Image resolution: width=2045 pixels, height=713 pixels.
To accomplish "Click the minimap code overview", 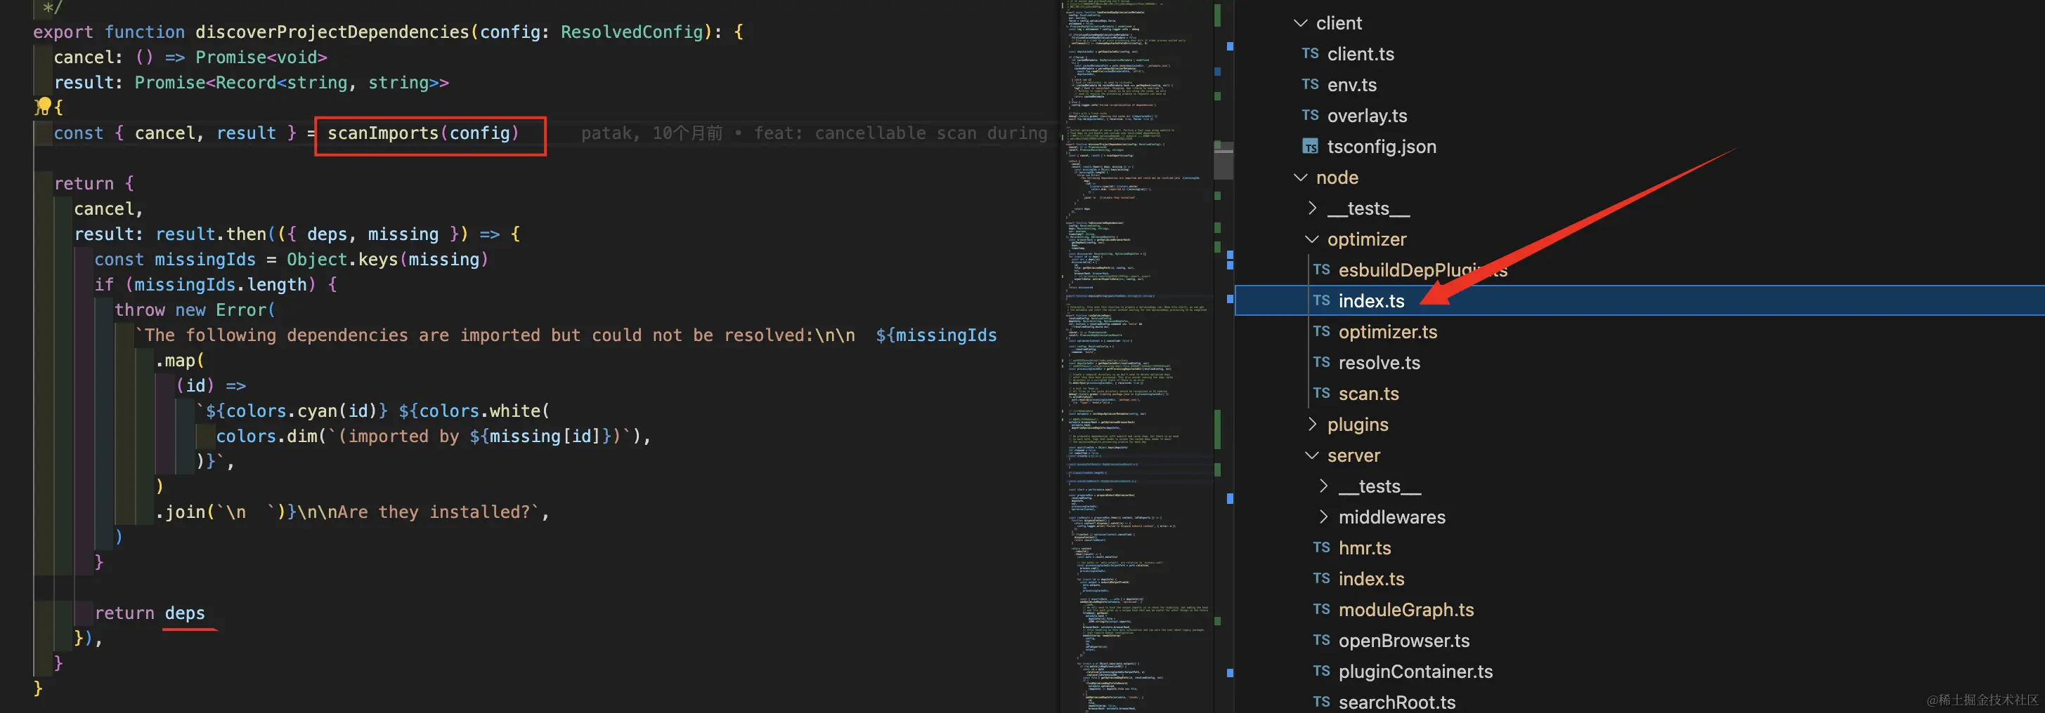I will (x=1137, y=357).
